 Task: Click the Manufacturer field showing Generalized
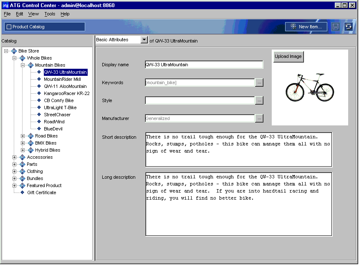tap(200, 118)
